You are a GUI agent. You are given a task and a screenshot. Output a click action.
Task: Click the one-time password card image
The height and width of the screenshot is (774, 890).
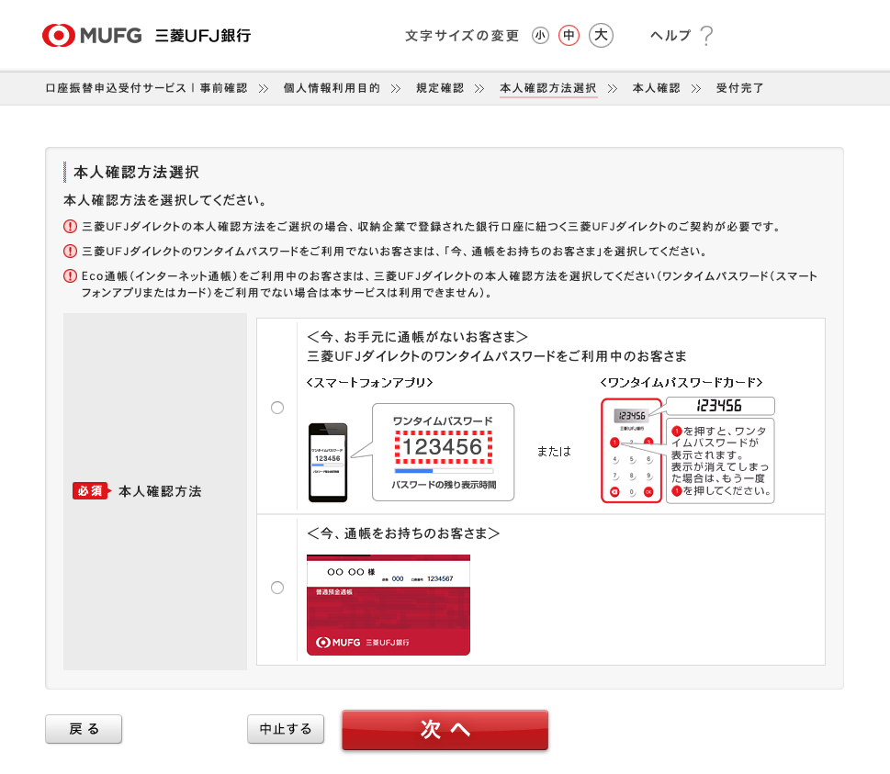(x=631, y=451)
